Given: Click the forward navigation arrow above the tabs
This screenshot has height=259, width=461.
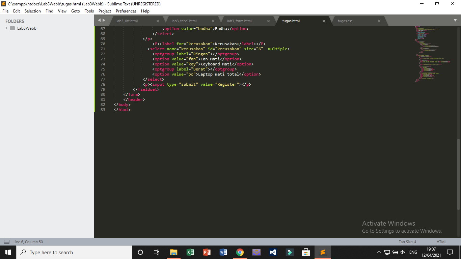Looking at the screenshot, I should pos(104,20).
